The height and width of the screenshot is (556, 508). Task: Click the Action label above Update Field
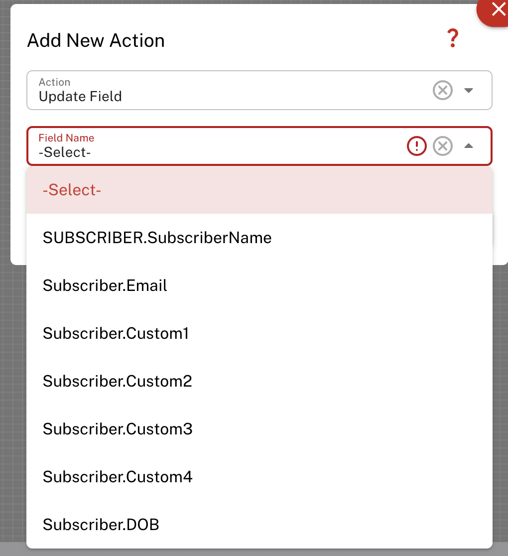click(54, 82)
